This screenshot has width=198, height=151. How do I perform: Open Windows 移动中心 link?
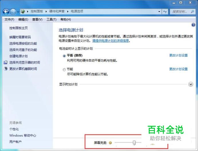coord(23,136)
